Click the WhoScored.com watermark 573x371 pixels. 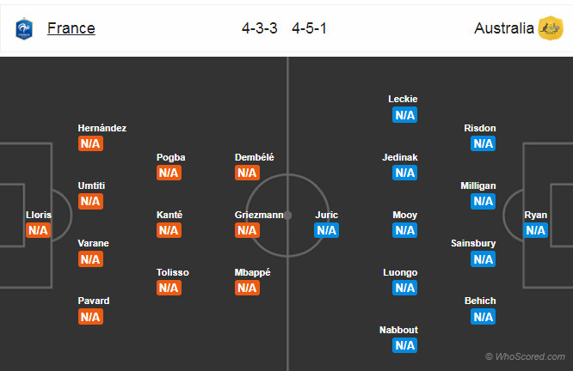point(525,356)
